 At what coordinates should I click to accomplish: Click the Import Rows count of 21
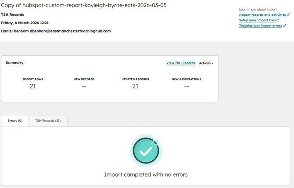click(x=33, y=87)
